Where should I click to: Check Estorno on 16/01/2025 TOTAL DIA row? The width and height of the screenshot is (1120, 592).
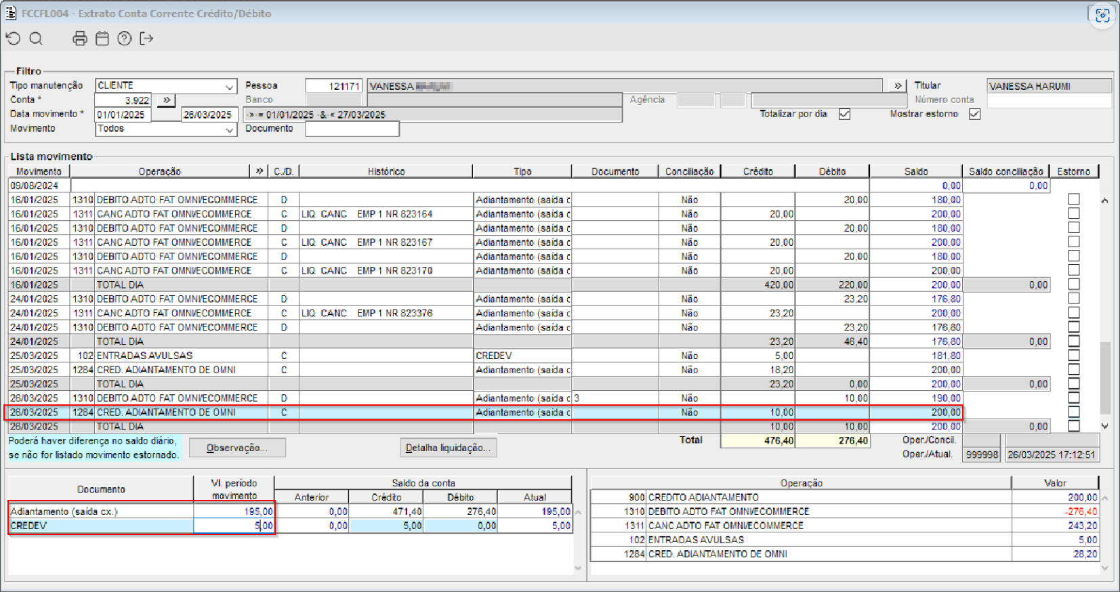(1073, 285)
